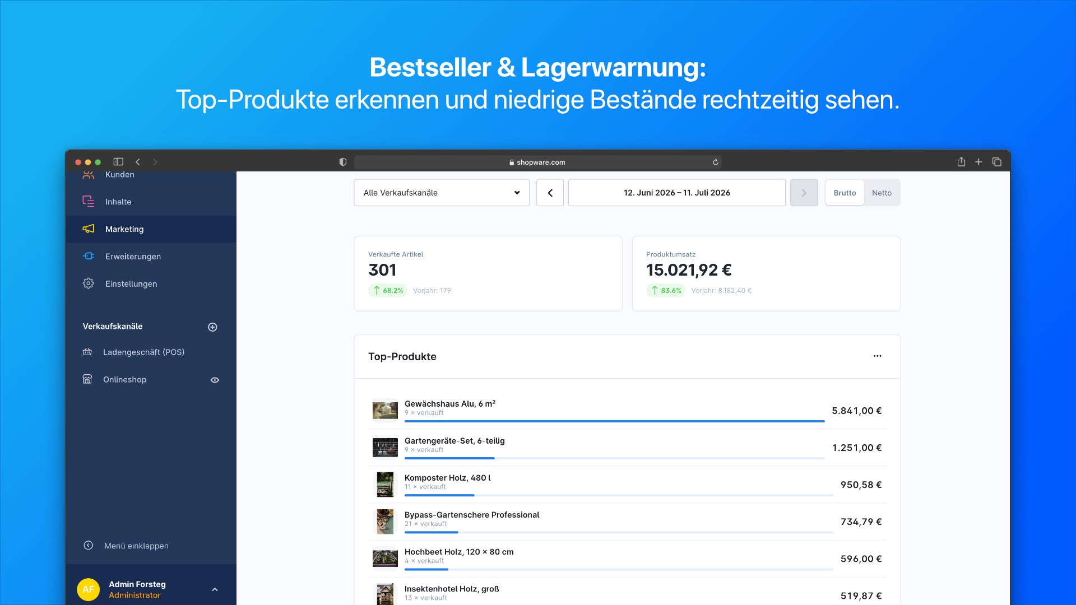
Task: Open Alle Verkaufskanäle dropdown
Action: tap(442, 193)
